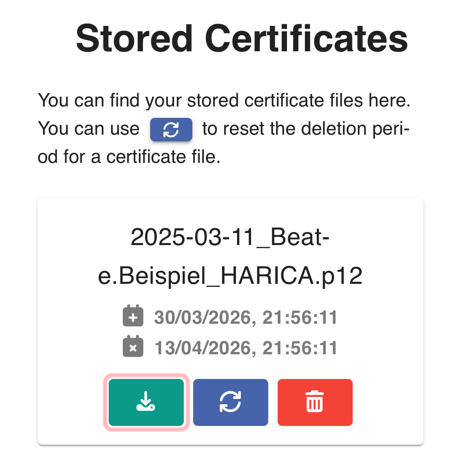Click the time portion of the deletion date row
461x469 pixels.
pos(300,348)
